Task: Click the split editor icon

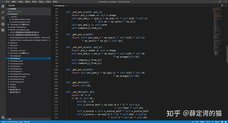Action: 222,5
